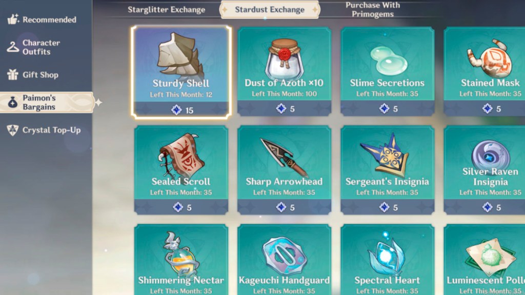Click the Sturdy Shell 15 stardust price
Image resolution: width=525 pixels, height=295 pixels.
(182, 110)
